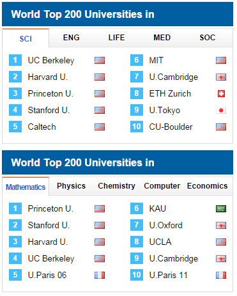Open the LIFE rankings tab

coord(116,38)
